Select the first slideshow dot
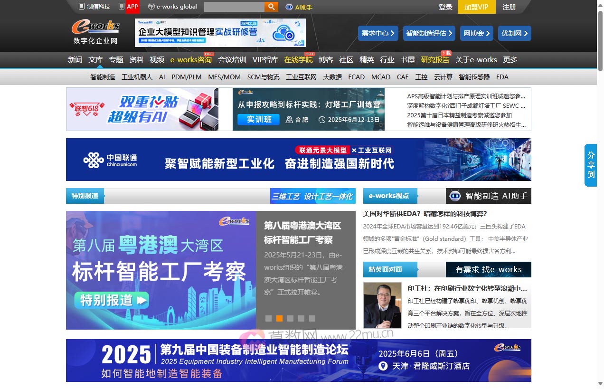Screen dimensions: 604x389 [x=269, y=319]
